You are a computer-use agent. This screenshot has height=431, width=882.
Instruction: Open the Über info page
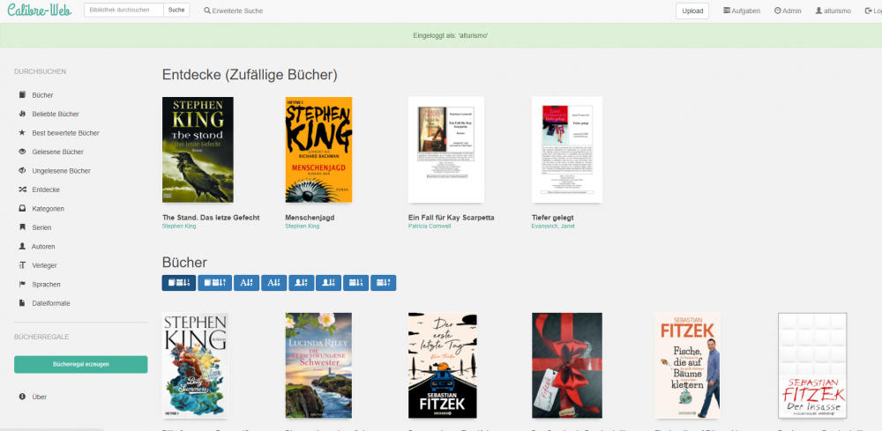click(34, 397)
